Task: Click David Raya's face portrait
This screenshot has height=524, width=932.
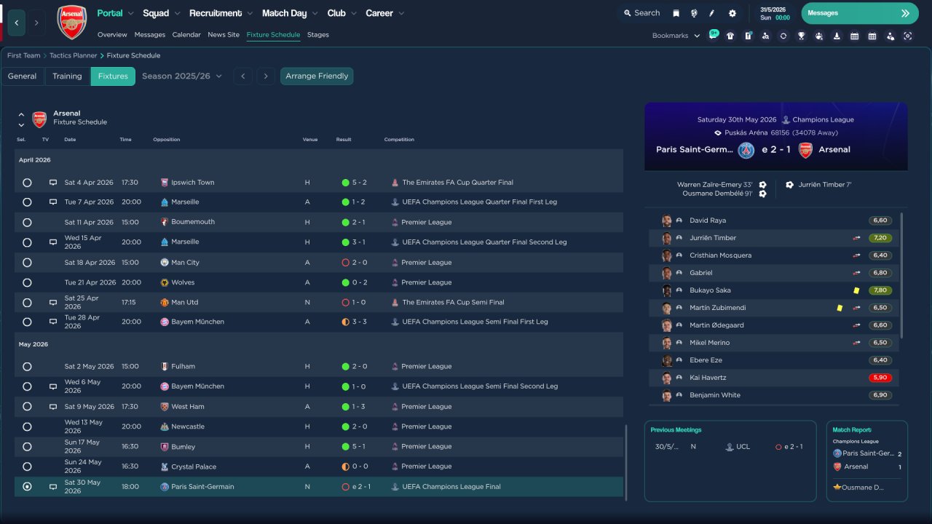Action: point(666,221)
